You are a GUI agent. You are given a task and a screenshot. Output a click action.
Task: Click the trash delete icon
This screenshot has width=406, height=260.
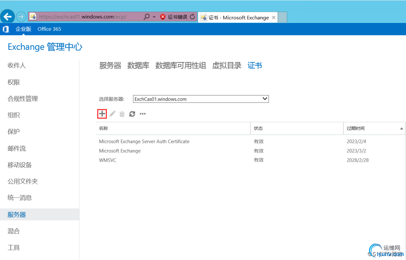(122, 114)
